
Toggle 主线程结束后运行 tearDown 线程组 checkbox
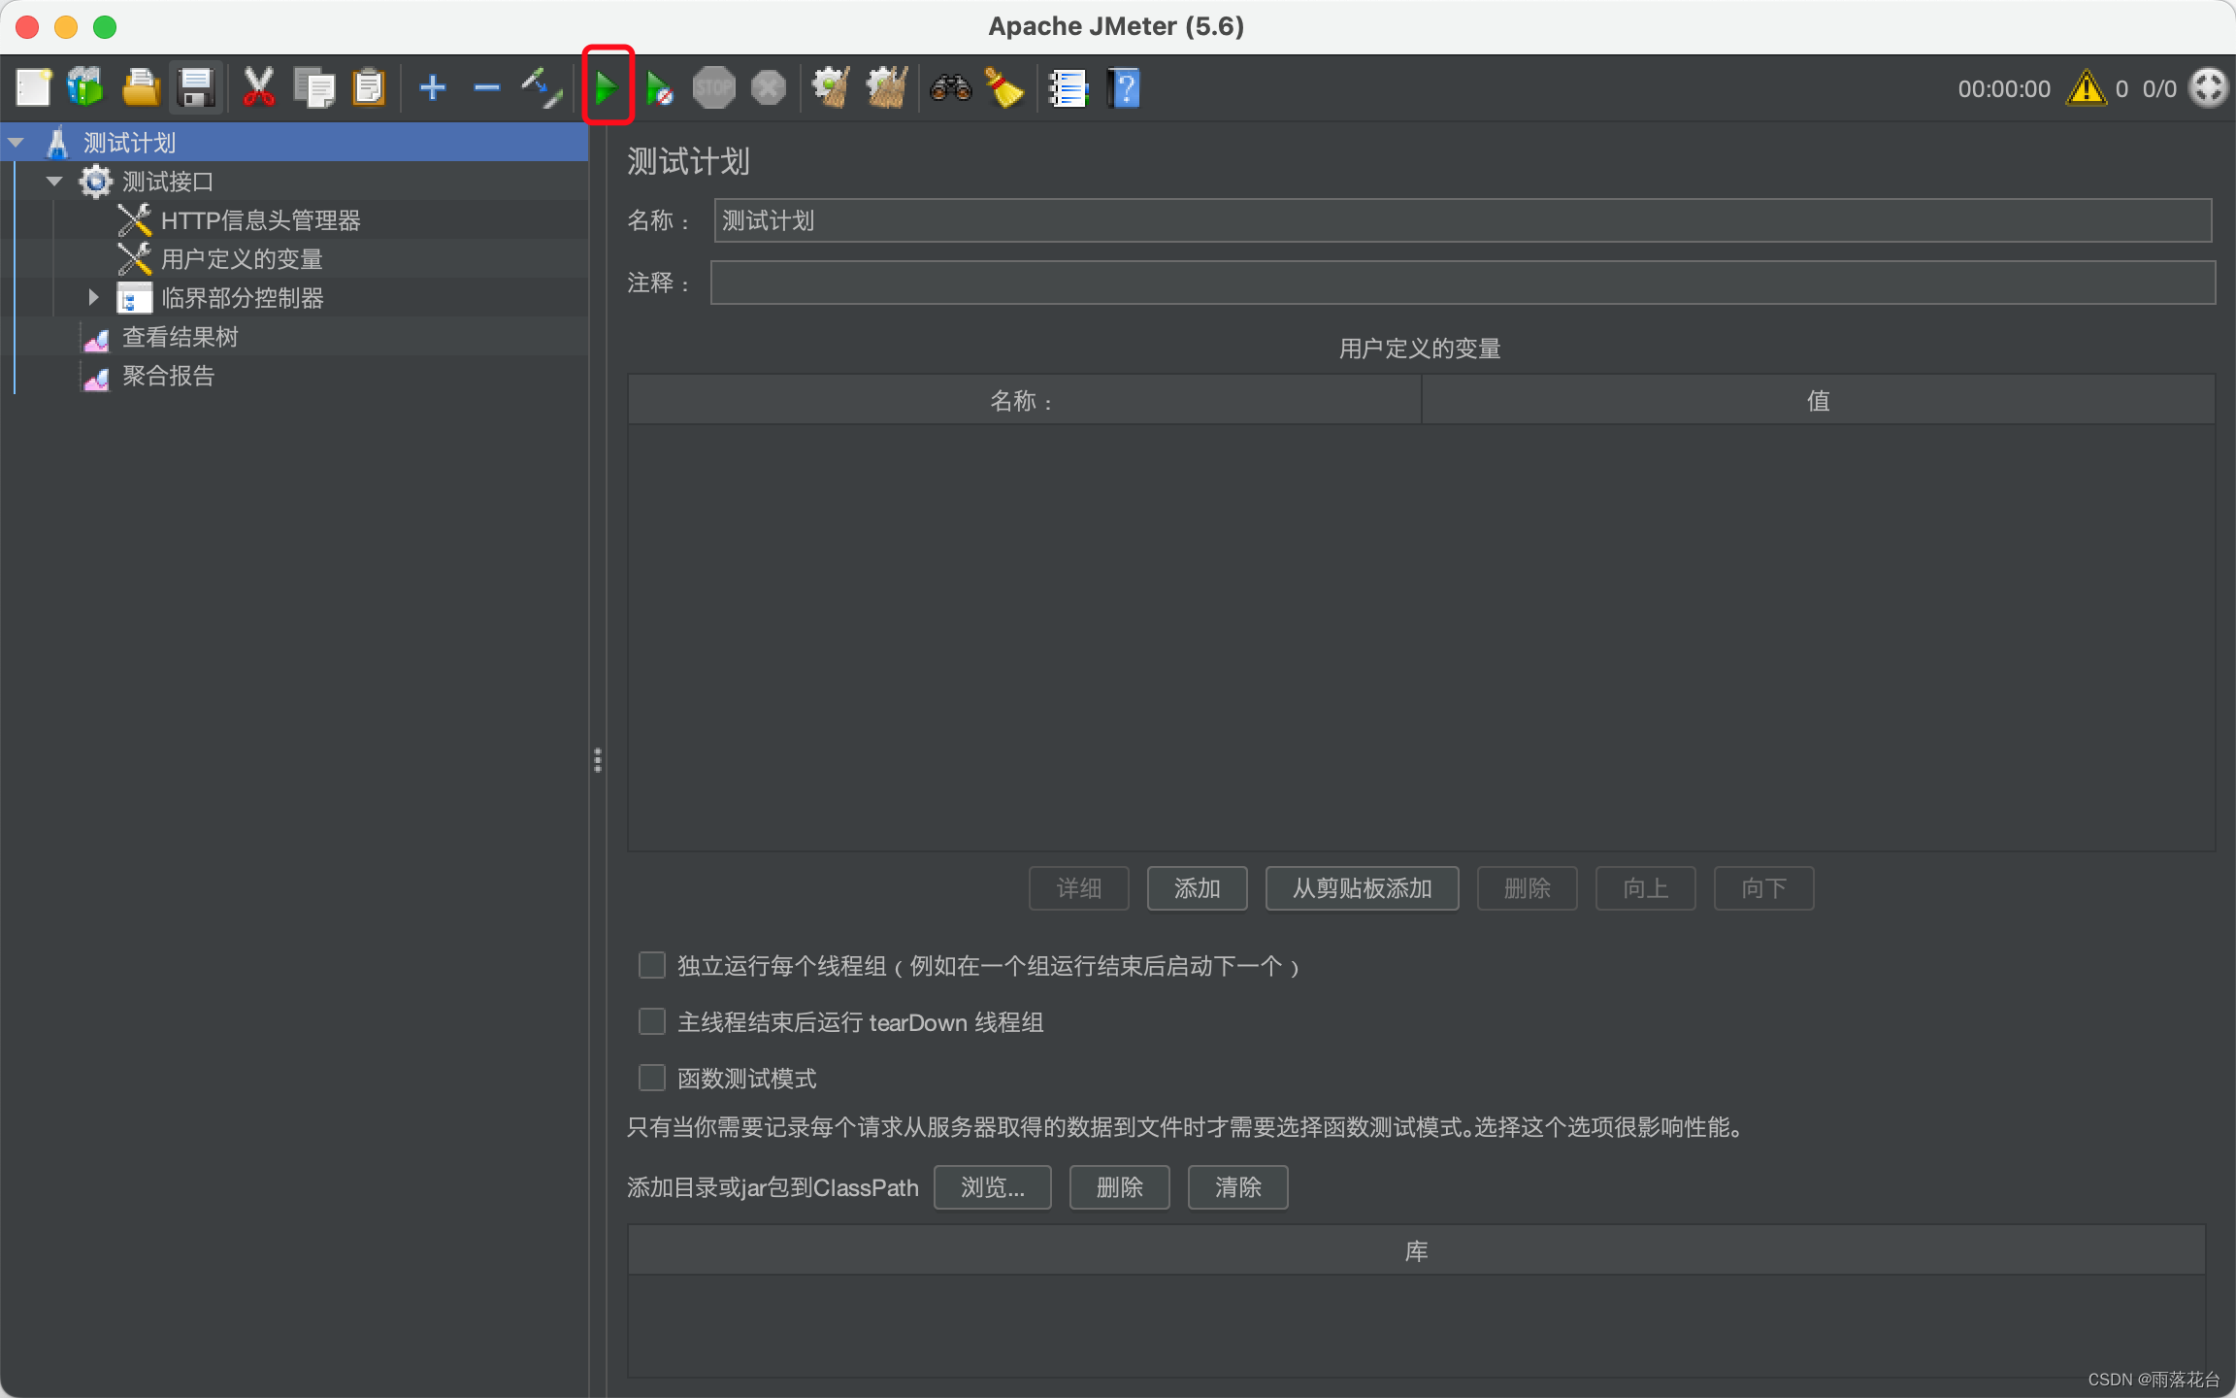(x=652, y=1021)
